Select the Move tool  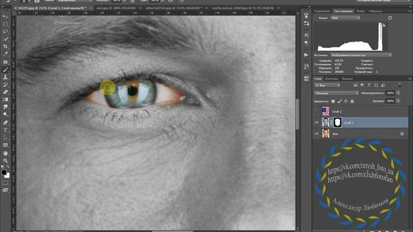pyautogui.click(x=5, y=17)
